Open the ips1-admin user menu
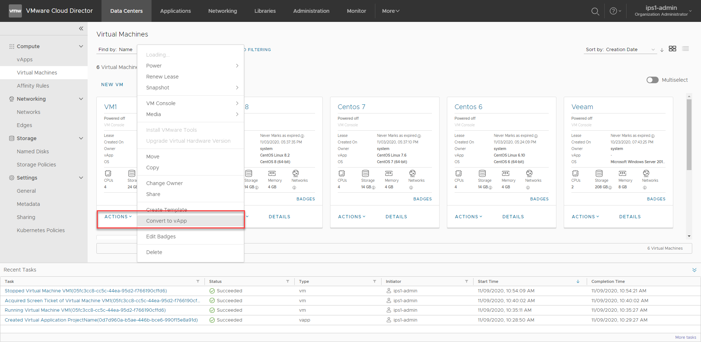 pos(663,11)
